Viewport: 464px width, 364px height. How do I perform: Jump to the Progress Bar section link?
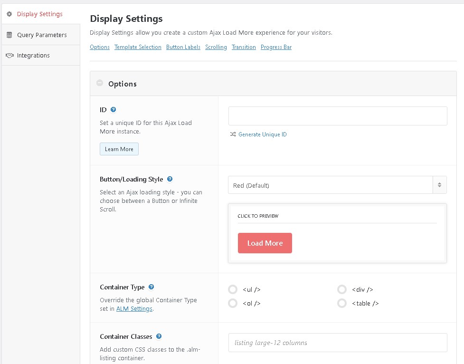pyautogui.click(x=276, y=47)
